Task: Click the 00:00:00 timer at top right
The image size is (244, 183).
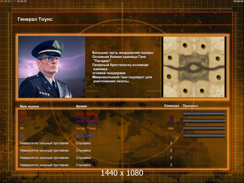Action: 238,1
